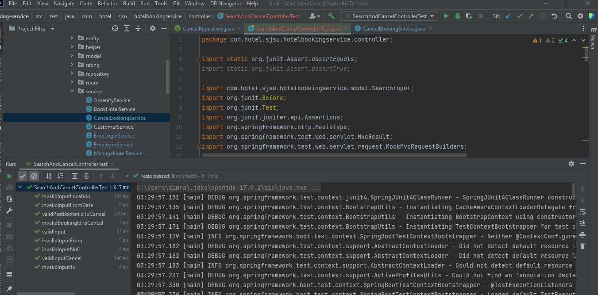
Task: Toggle Show Passed tests checkmark filter
Action: [x=22, y=176]
